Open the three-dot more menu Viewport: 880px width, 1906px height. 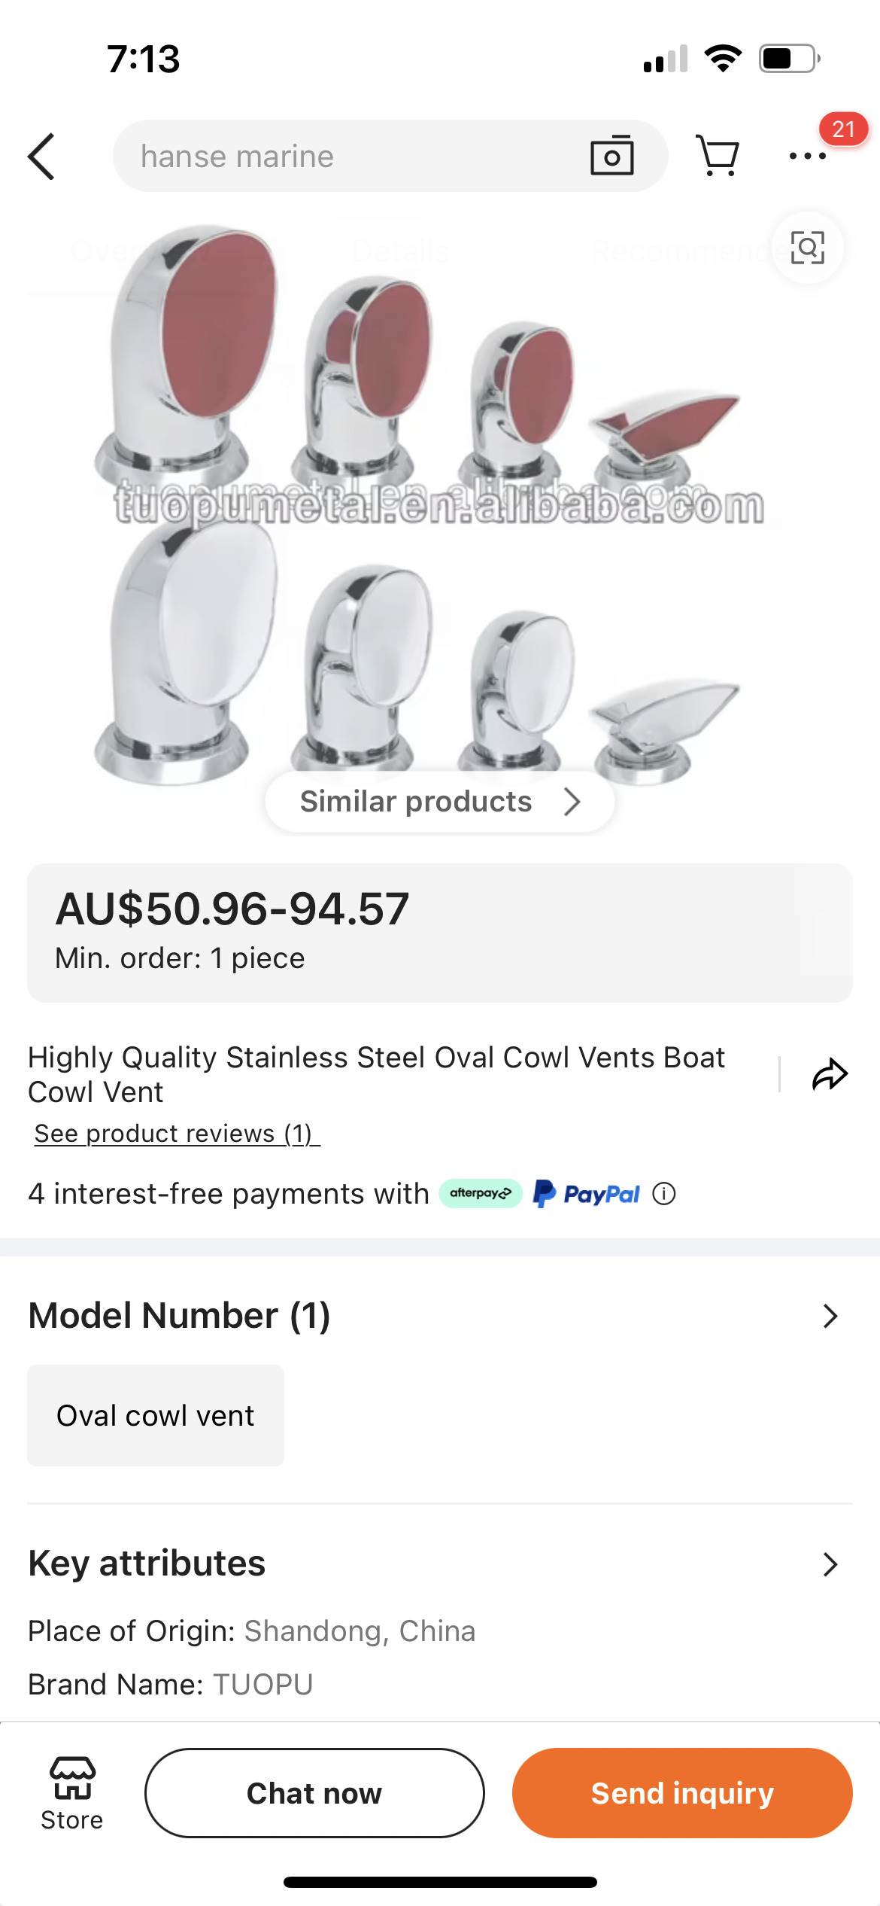808,156
